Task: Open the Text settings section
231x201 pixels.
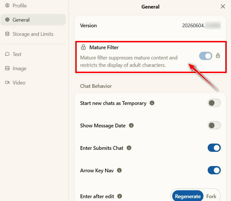Action: (x=33, y=54)
